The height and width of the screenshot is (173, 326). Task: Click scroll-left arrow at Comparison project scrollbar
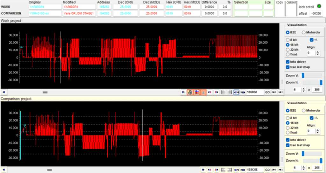[x=4, y=170]
